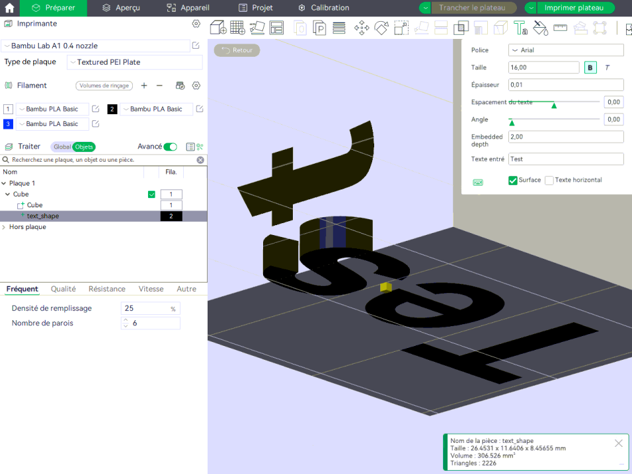Viewport: 632px width, 474px height.
Task: Click the Add object cube icon
Action: click(x=218, y=28)
